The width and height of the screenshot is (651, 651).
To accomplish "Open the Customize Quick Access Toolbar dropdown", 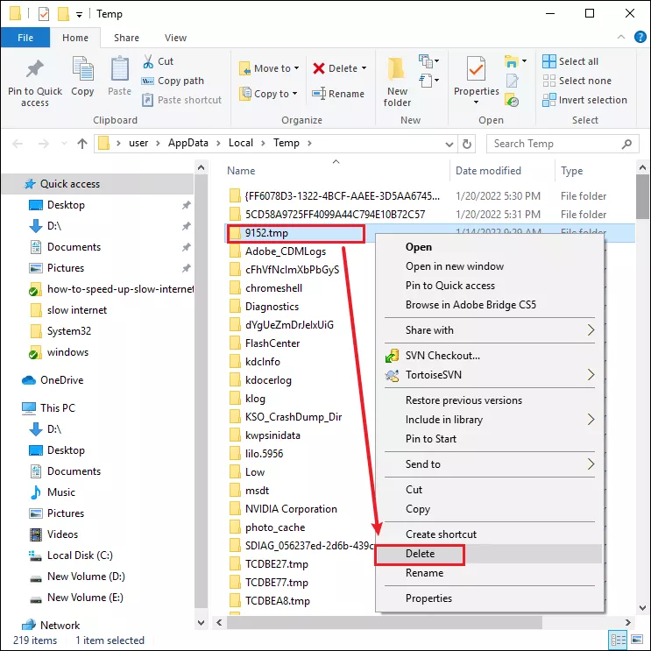I will coord(79,15).
